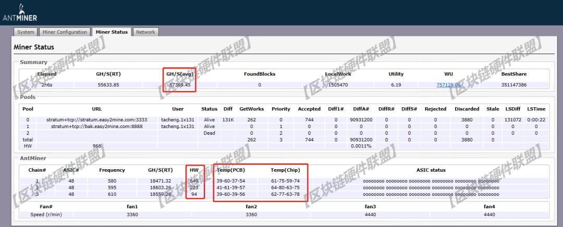Select BestShare value 351147386
The image size is (563, 227).
tap(514, 85)
